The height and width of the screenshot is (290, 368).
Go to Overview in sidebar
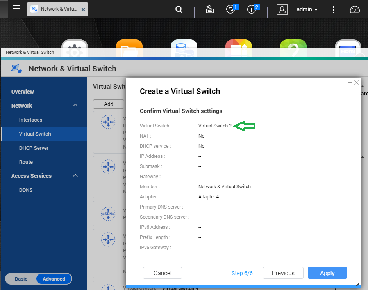(x=23, y=92)
